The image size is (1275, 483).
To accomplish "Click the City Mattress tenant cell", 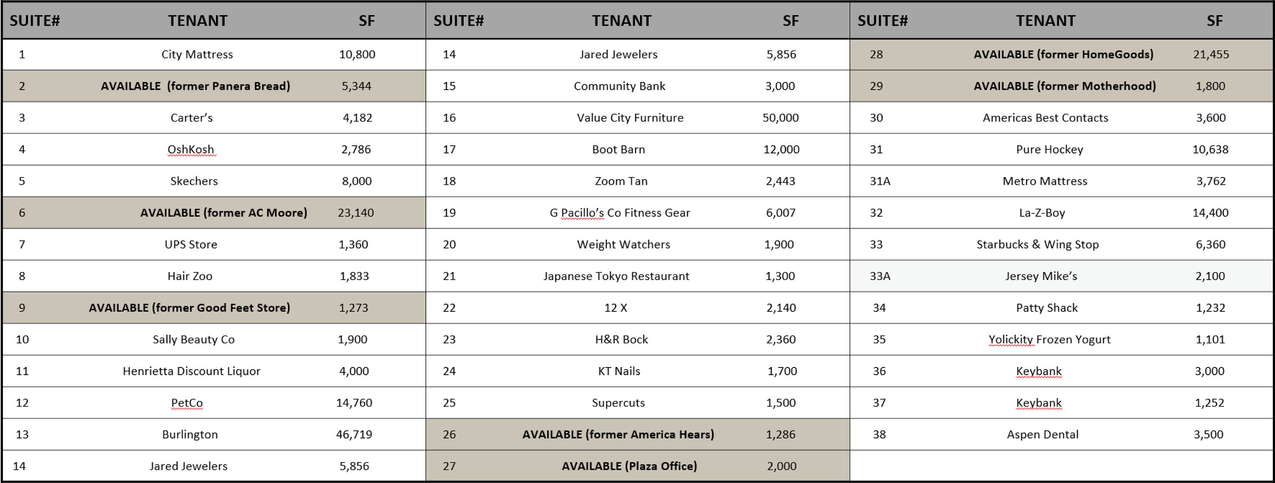I will [x=197, y=54].
